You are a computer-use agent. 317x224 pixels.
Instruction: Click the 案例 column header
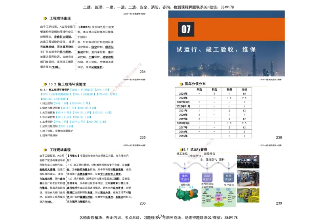click(x=229, y=89)
